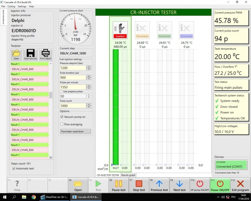Toggle Flow averaging checkbox
The width and height of the screenshot is (251, 201).
[62, 124]
